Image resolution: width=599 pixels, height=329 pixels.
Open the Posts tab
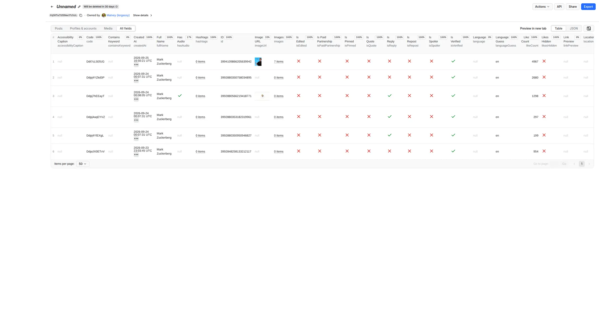point(59,29)
